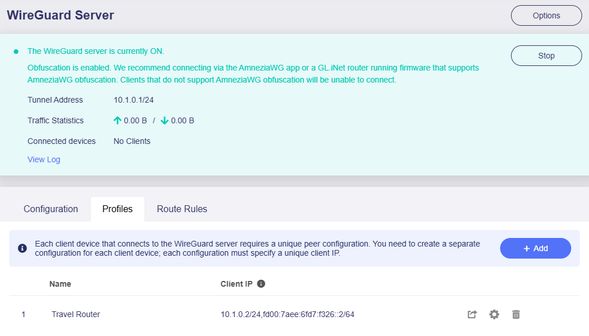
Task: Open Travel Router settings gear
Action: [494, 314]
